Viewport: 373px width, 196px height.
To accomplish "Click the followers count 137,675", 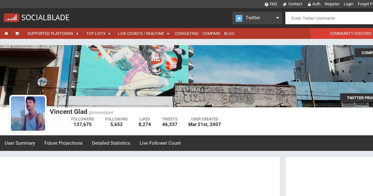I will click(x=83, y=124).
